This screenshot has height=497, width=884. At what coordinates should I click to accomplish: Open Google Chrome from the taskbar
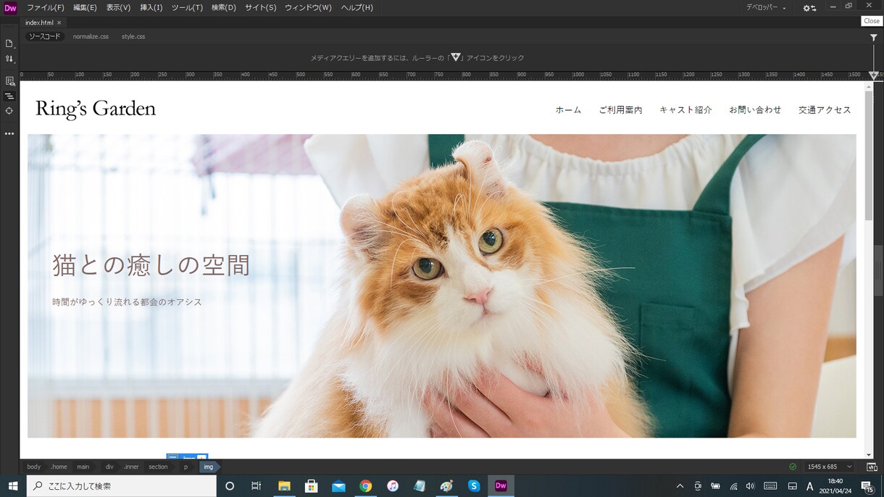coord(366,486)
